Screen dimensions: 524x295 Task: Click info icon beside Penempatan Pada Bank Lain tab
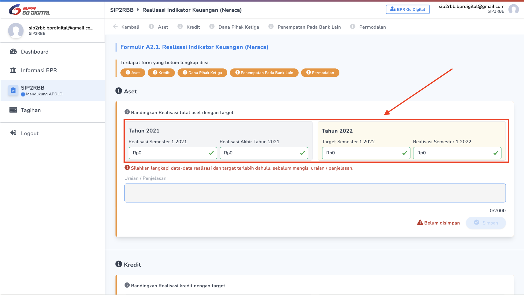tap(271, 27)
